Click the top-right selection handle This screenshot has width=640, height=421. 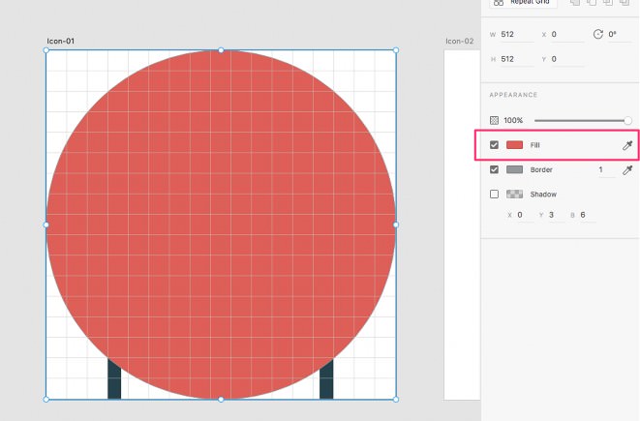tap(395, 50)
